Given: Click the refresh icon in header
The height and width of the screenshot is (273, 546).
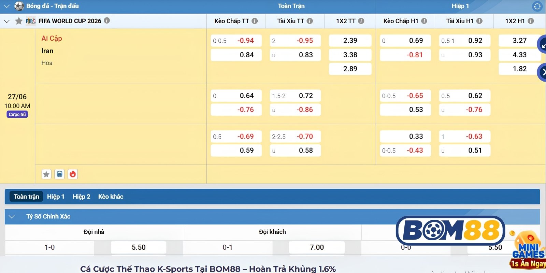Looking at the screenshot, I should (x=537, y=6).
